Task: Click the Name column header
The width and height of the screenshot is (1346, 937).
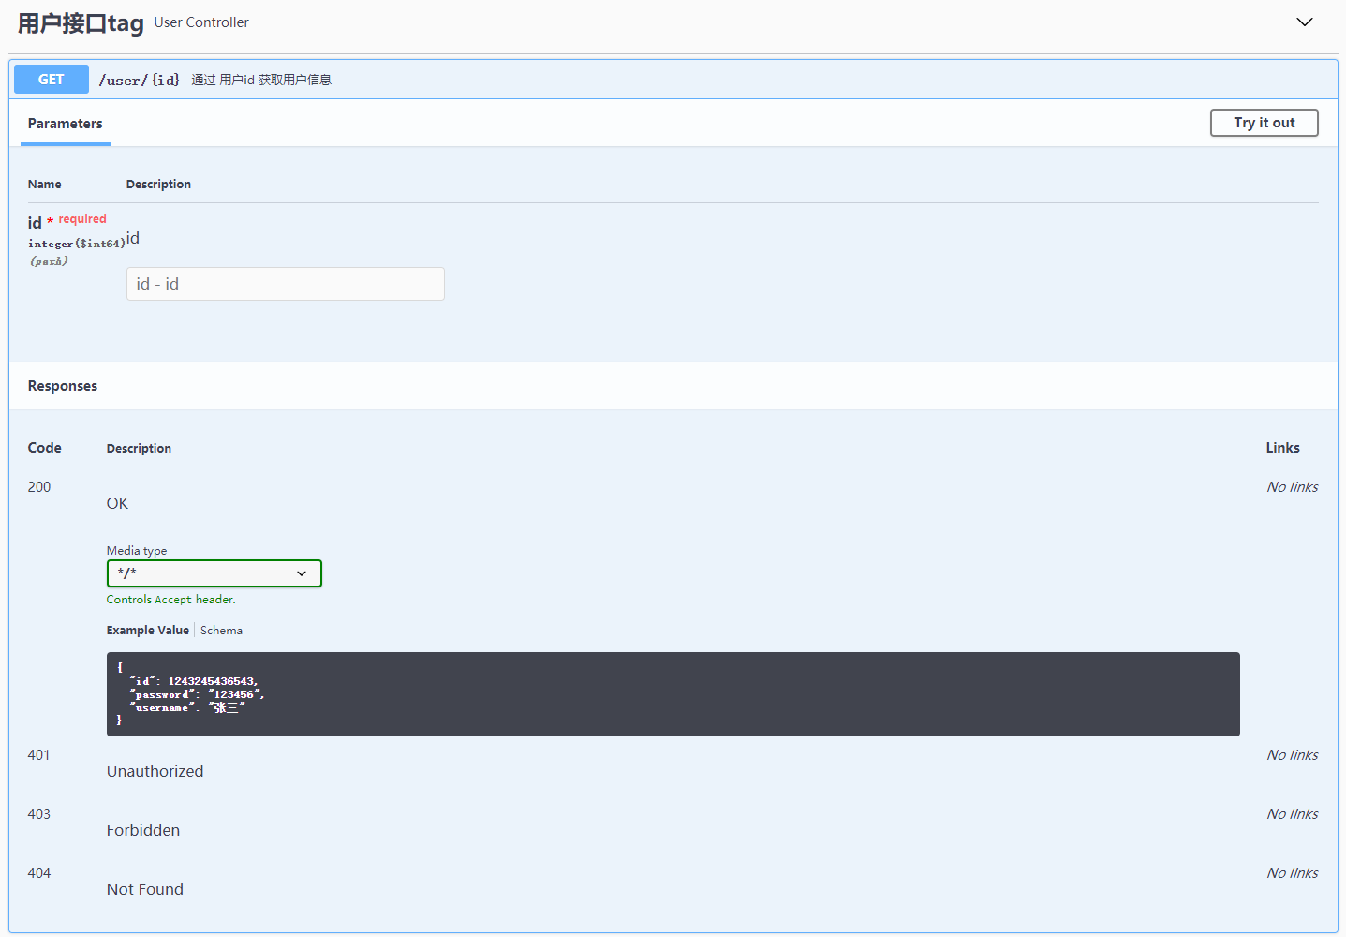Action: coord(45,185)
